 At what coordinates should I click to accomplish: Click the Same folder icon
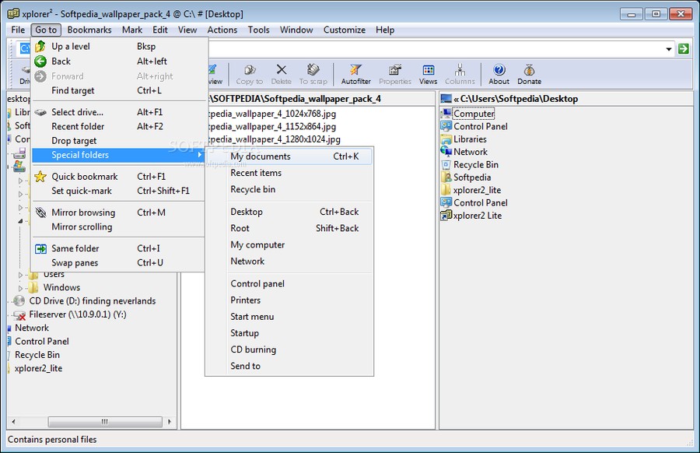tap(40, 248)
